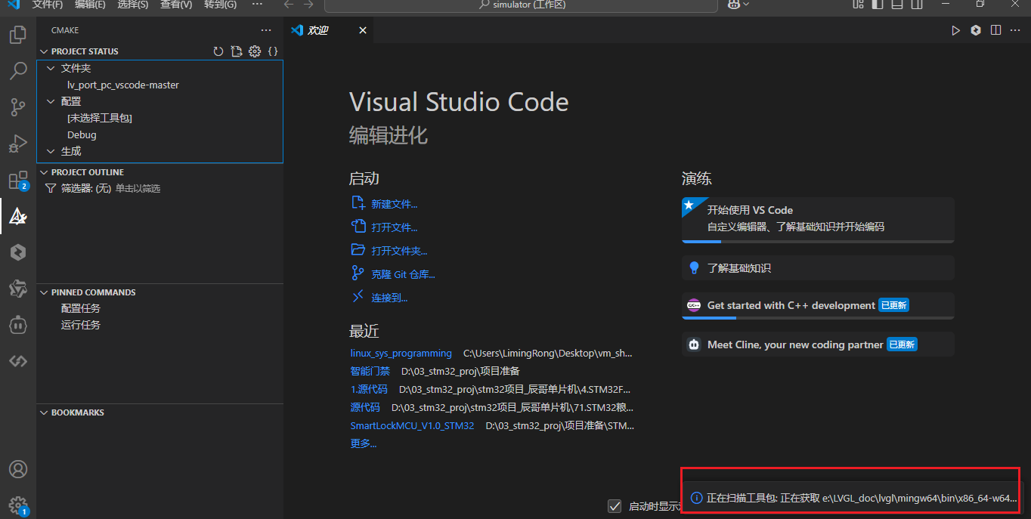Open the 选择(S) menu
Viewport: 1031px width, 519px height.
pos(133,5)
